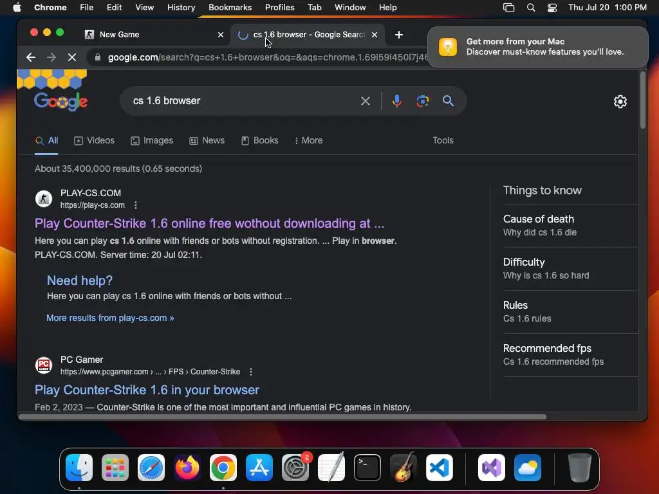Open the Weather app from the Dock
659x494 pixels.
(528, 468)
